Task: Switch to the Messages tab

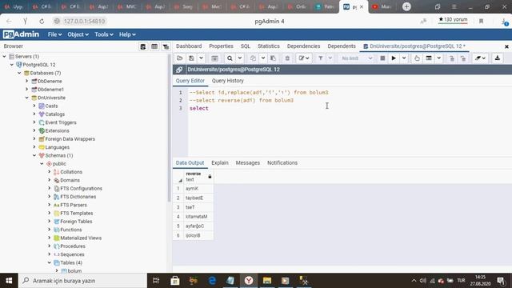Action: click(x=248, y=162)
